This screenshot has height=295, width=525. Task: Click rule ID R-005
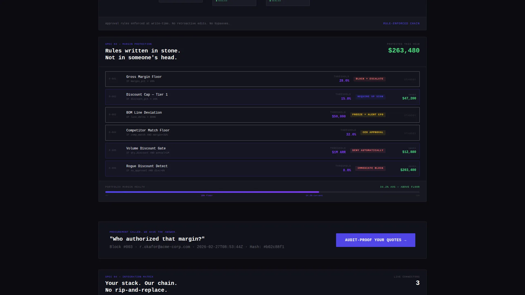pos(112,151)
